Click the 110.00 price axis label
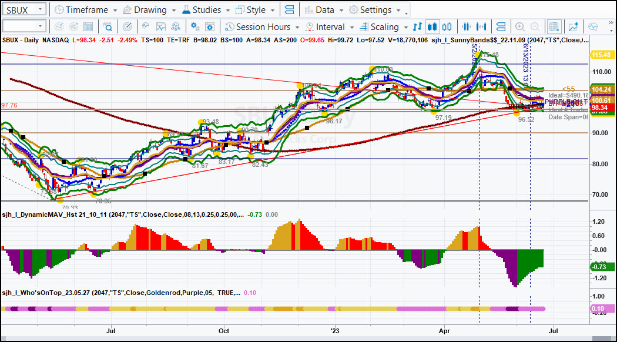Image resolution: width=617 pixels, height=342 pixels. (x=602, y=72)
